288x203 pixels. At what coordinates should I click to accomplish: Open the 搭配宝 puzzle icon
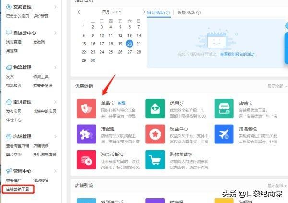[x=86, y=134]
